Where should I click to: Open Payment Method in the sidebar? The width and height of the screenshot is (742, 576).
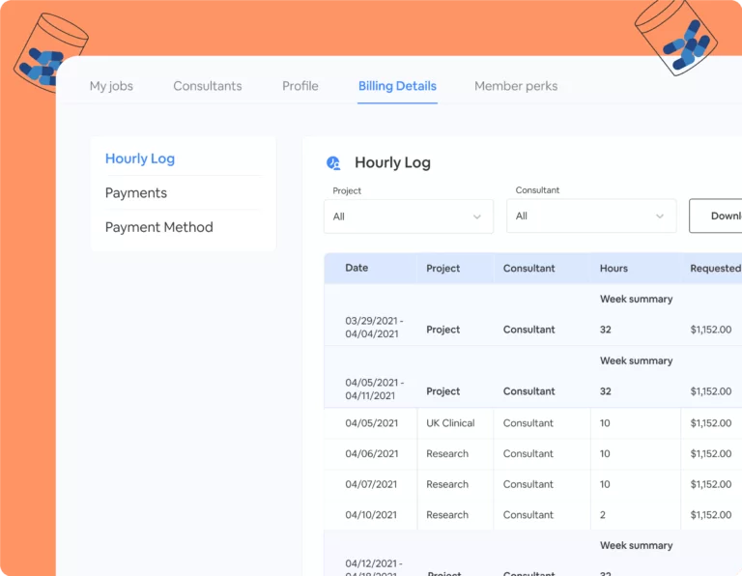click(159, 227)
